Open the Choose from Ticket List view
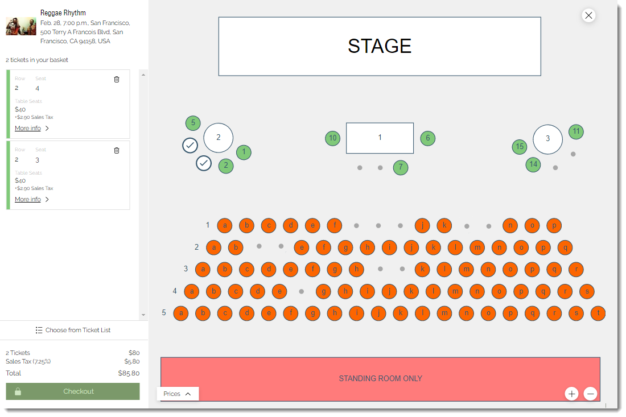This screenshot has height=417, width=626. click(x=73, y=330)
